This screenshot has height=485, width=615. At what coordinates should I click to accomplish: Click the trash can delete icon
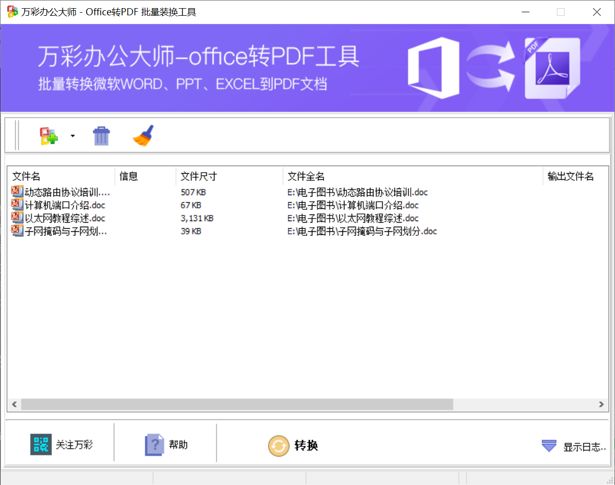(101, 136)
